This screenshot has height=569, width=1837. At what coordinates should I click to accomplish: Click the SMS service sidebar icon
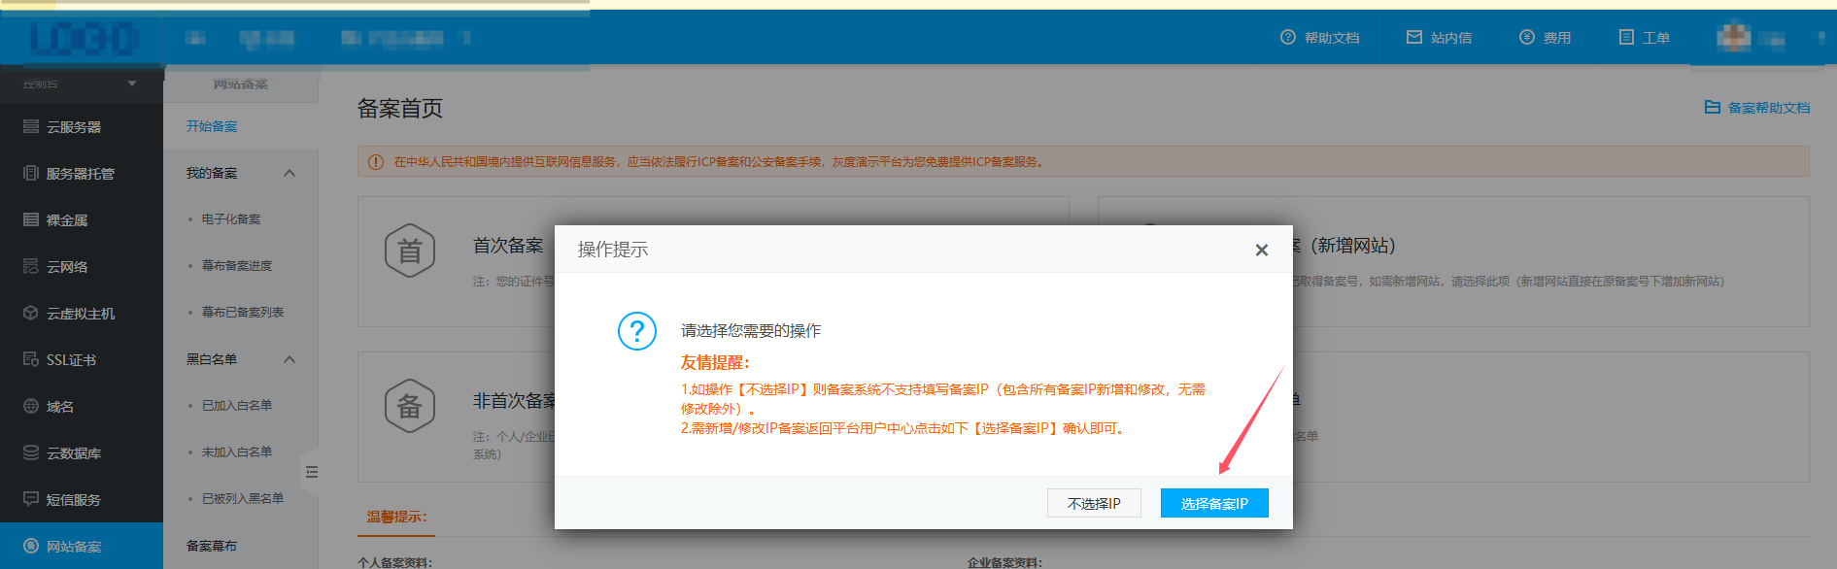click(31, 500)
